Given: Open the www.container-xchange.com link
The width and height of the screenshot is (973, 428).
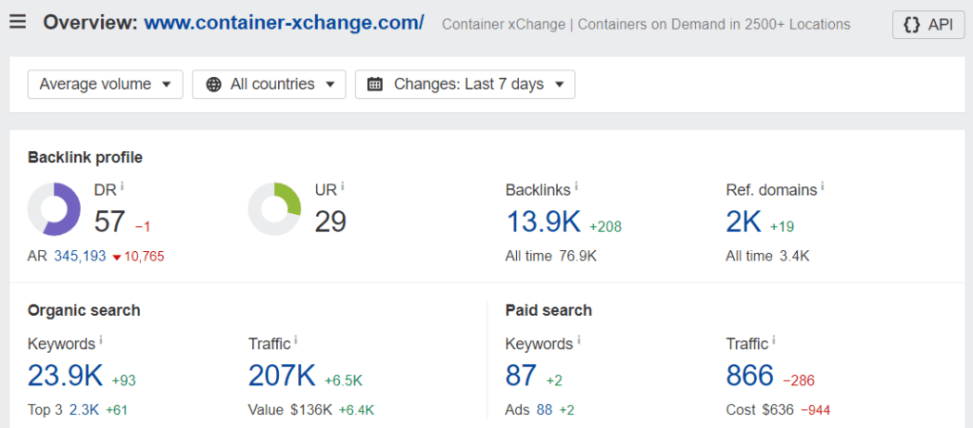Looking at the screenshot, I should 284,22.
